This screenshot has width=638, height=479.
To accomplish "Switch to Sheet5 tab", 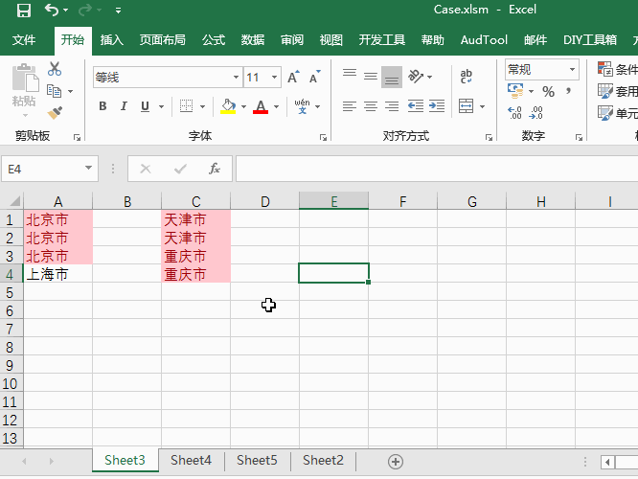I will tap(257, 460).
